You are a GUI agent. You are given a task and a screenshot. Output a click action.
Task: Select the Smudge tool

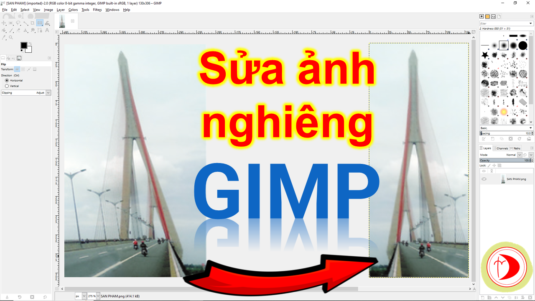click(x=33, y=30)
